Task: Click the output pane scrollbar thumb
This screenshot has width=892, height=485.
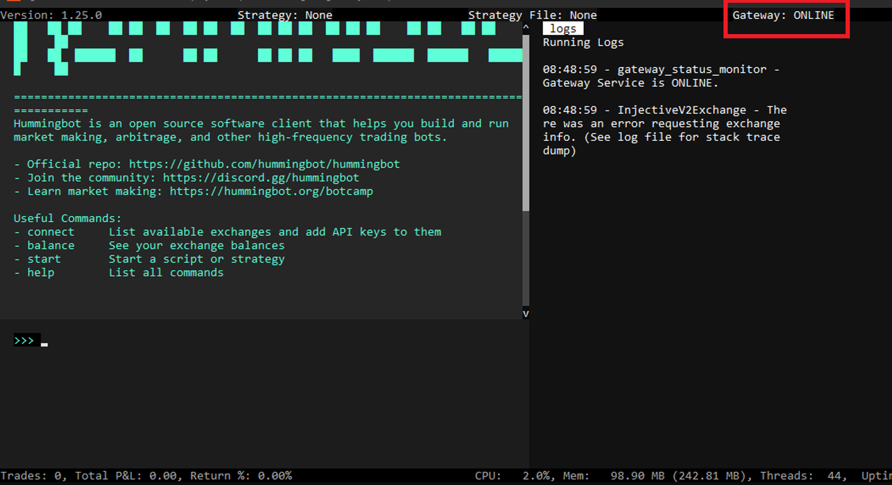Action: coord(526,122)
